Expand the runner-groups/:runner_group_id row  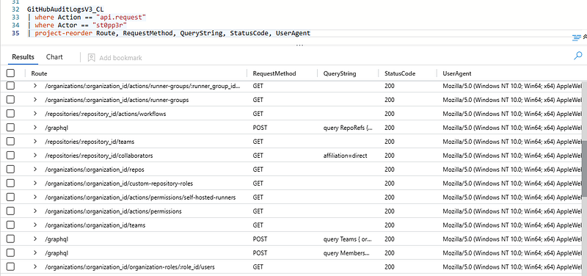35,86
